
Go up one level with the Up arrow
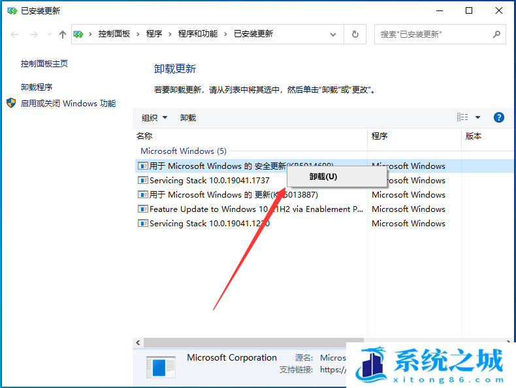click(x=63, y=34)
